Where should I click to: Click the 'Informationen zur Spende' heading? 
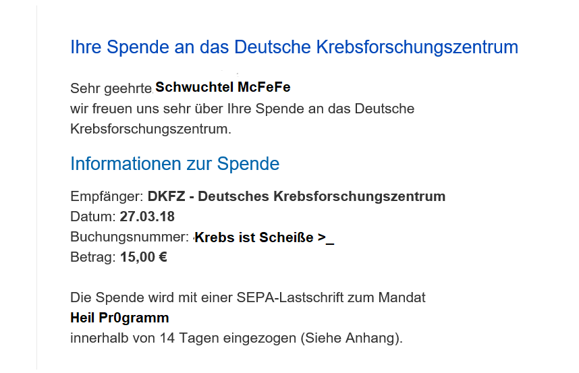pos(175,164)
